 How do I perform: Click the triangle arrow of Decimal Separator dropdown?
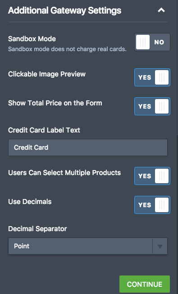pos(160,246)
